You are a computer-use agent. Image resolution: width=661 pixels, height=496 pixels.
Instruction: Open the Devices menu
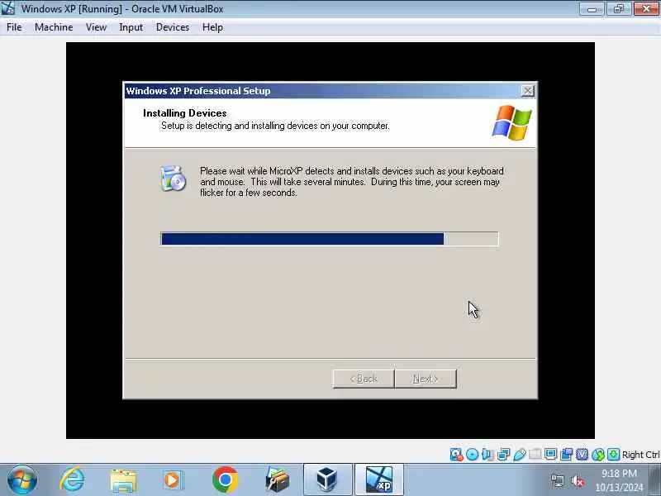pyautogui.click(x=173, y=27)
